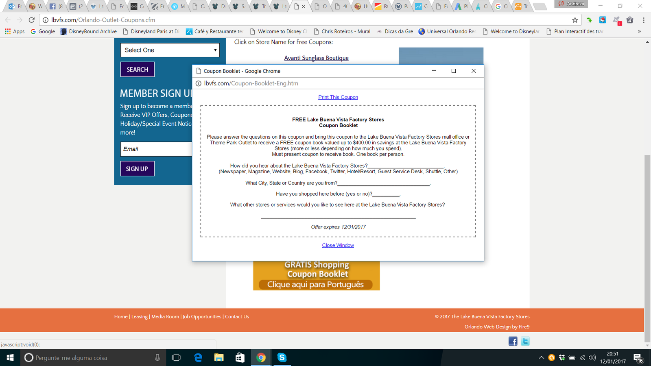Open the Home footer link
This screenshot has width=651, height=366.
coord(121,316)
